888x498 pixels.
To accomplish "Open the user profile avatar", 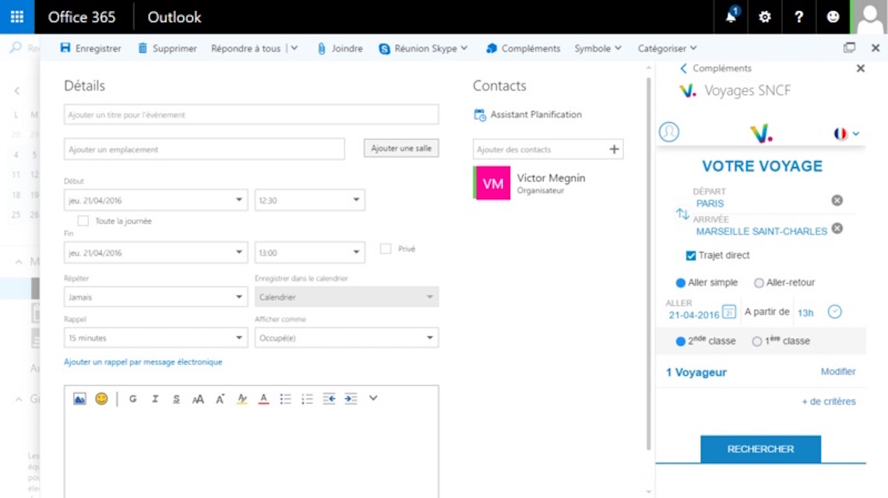I will point(869,17).
